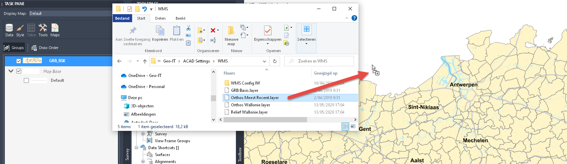The height and width of the screenshot is (164, 567).
Task: Select Relief Wallonie.layer file
Action: coord(249,112)
